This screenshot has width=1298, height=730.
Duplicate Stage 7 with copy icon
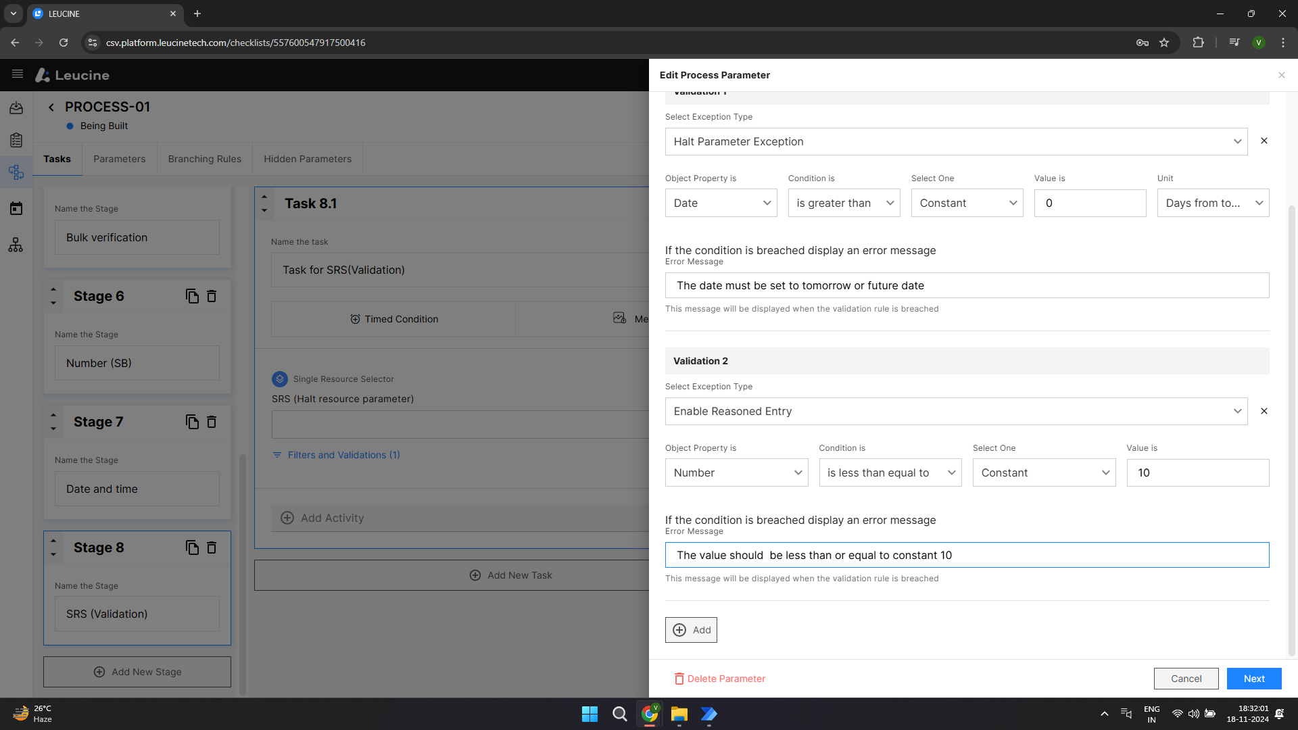[192, 422]
